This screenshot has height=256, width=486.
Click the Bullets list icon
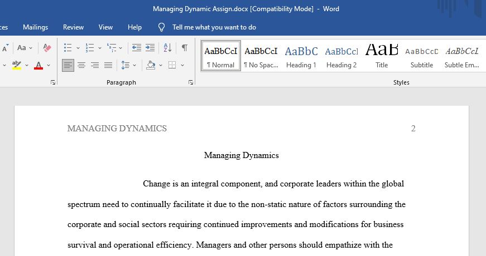click(68, 48)
